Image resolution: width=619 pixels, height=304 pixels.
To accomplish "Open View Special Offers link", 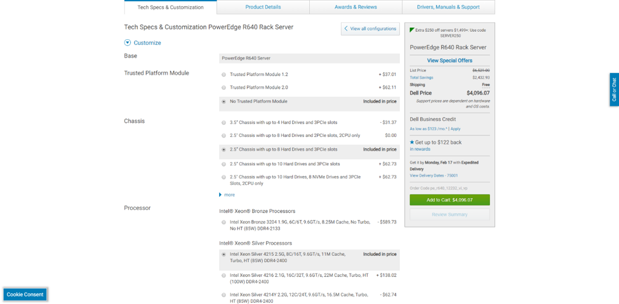I will (x=449, y=61).
